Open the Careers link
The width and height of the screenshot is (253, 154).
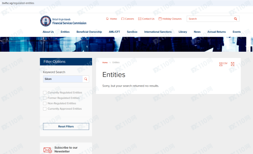pos(129,19)
